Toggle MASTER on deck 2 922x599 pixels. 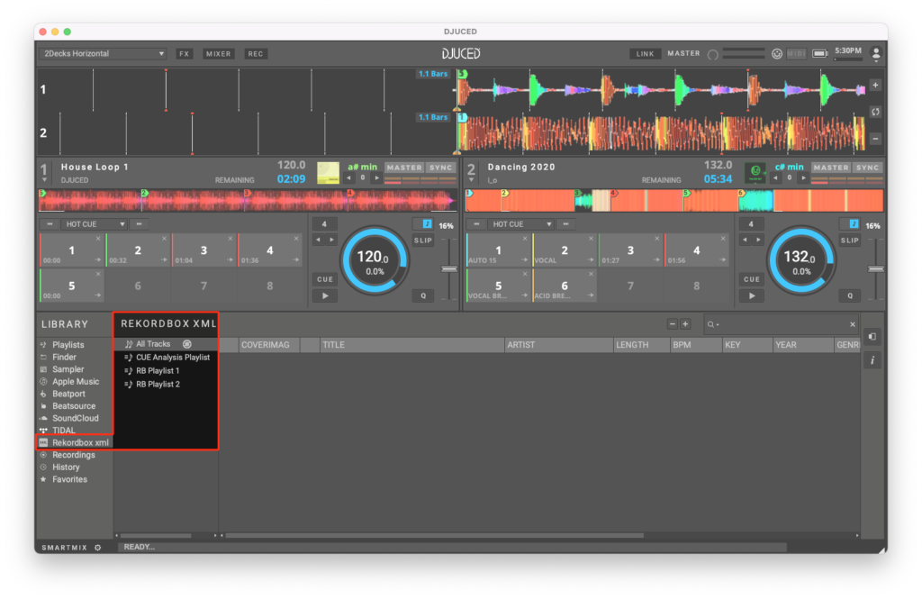[x=830, y=168]
